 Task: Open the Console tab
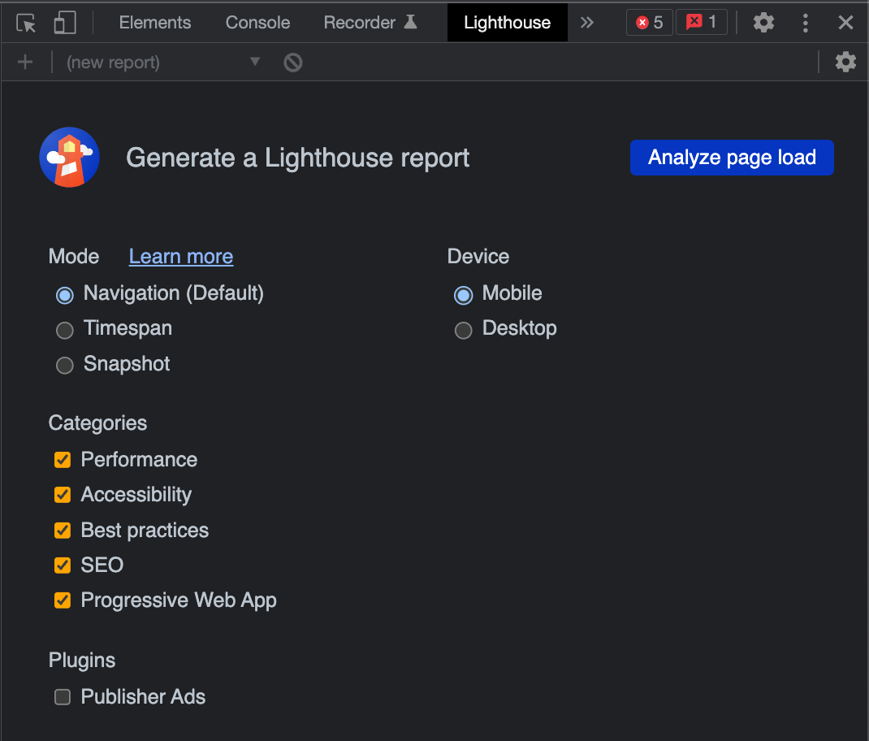pos(257,22)
